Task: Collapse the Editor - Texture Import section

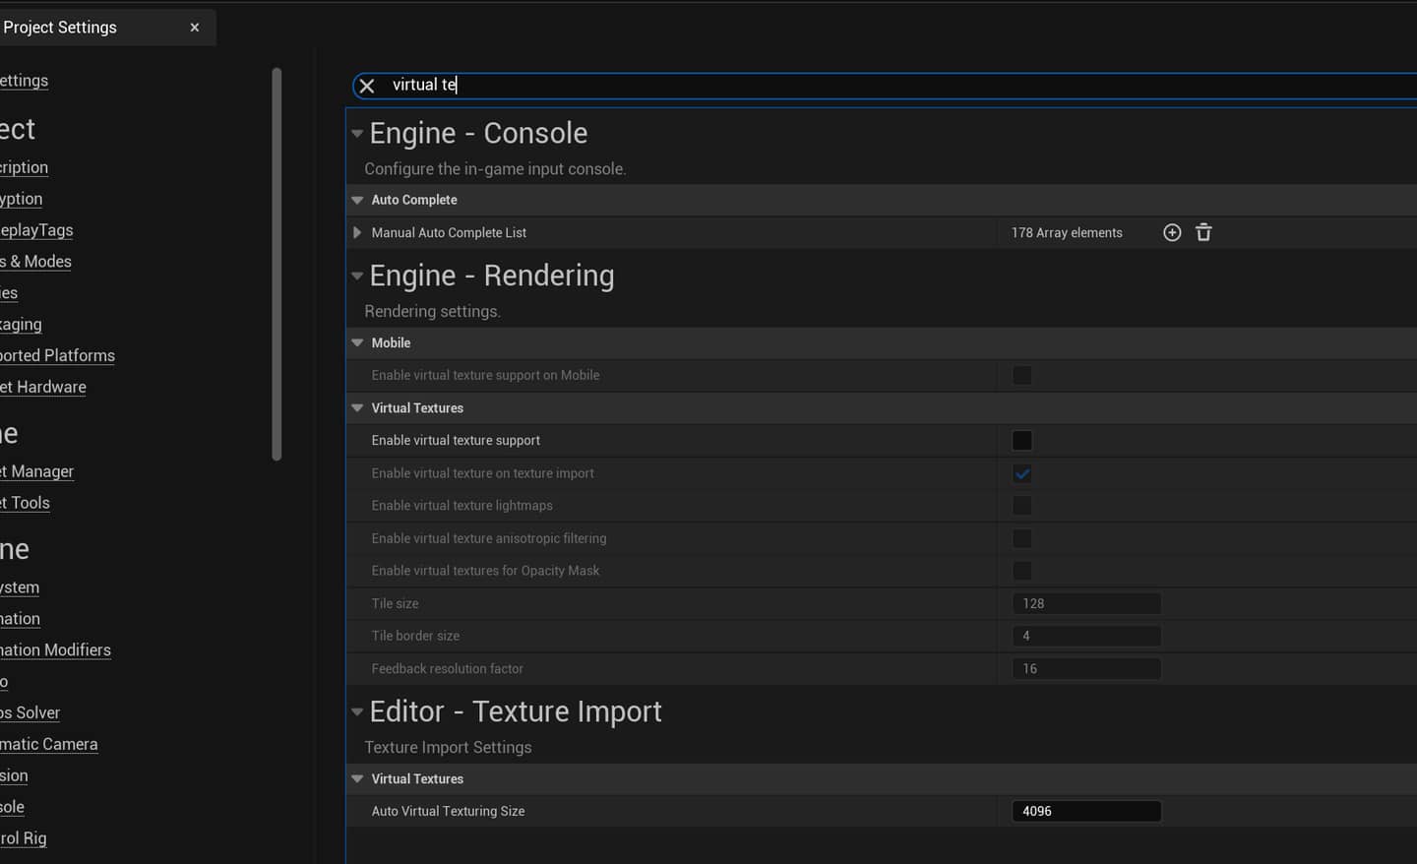Action: pos(357,712)
